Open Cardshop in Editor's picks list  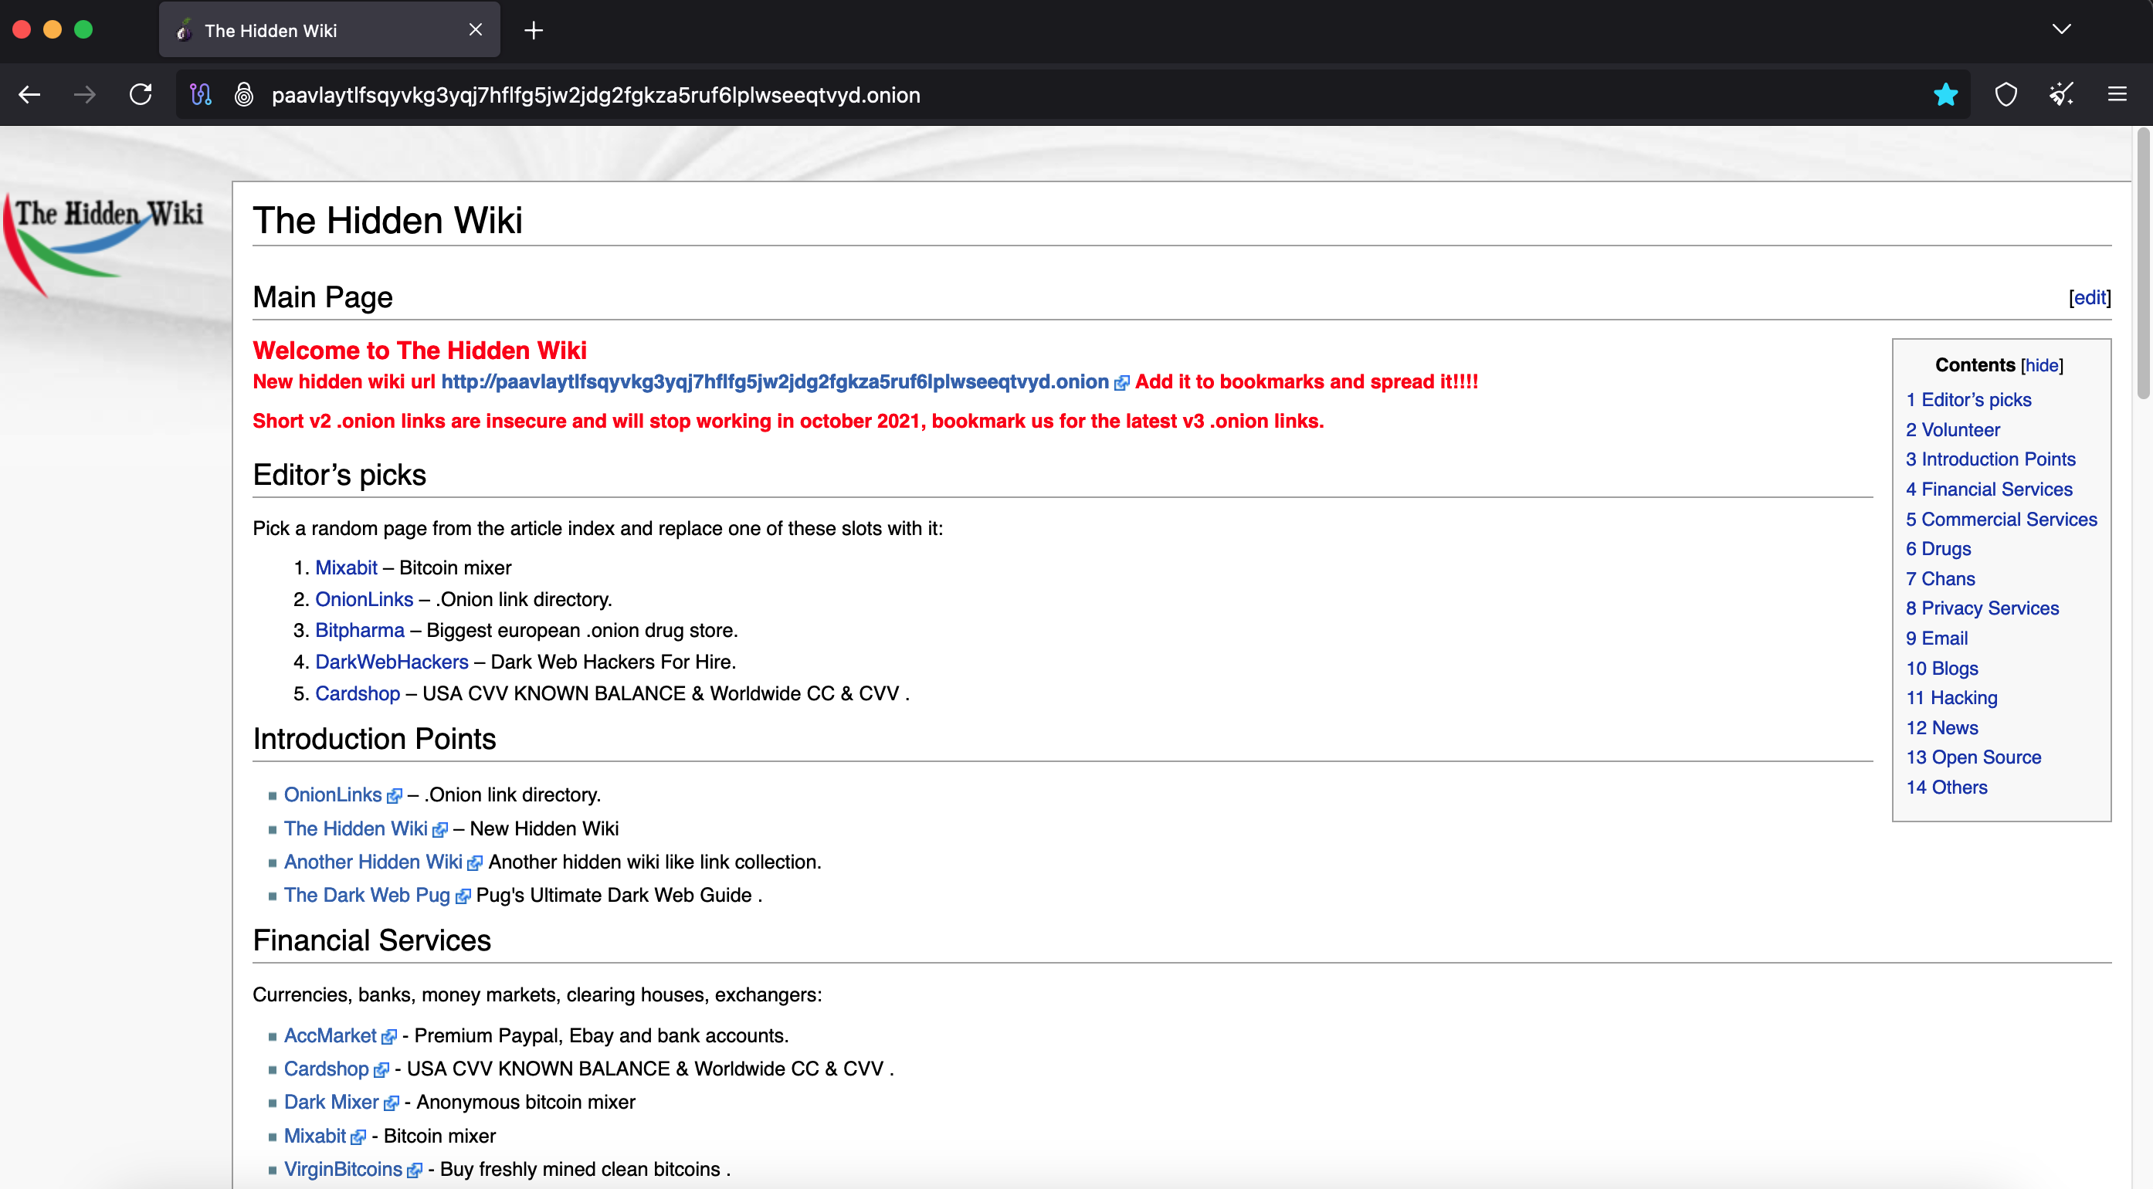[357, 693]
